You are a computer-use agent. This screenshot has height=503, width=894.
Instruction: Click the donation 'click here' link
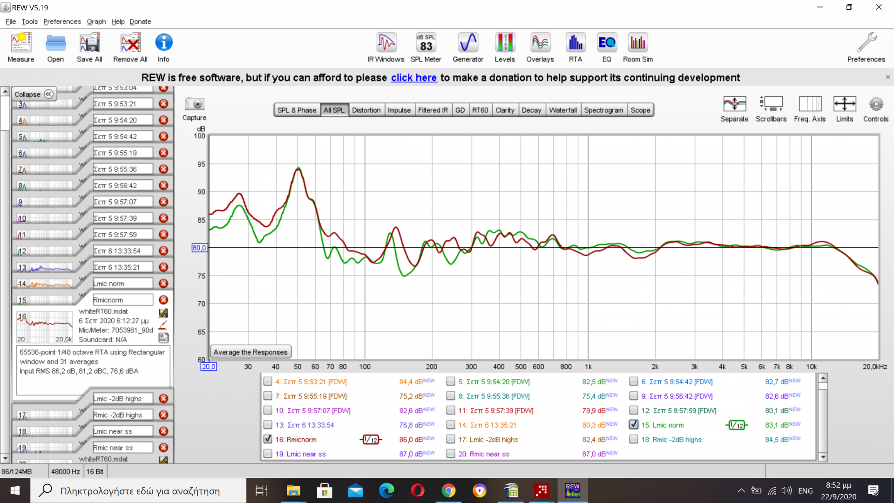[x=413, y=78]
